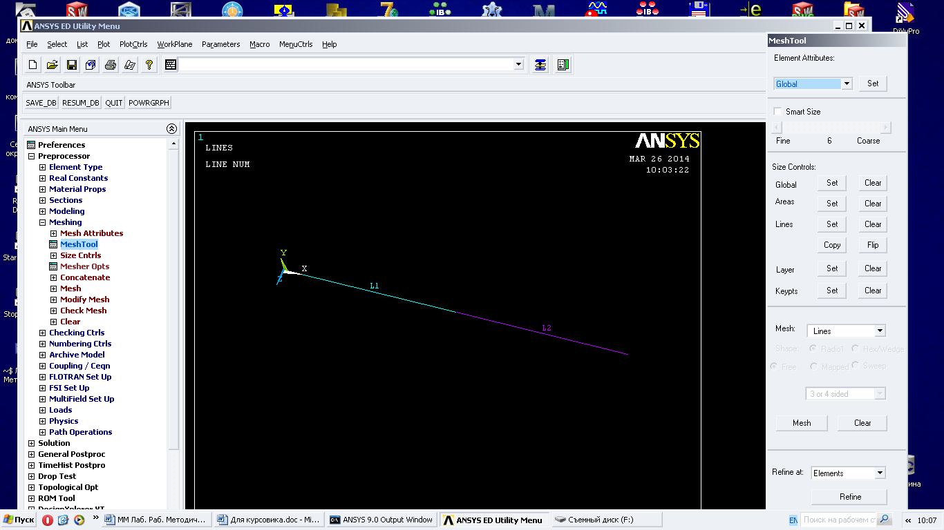
Task: Enable the Smart Size checkbox
Action: (x=777, y=112)
